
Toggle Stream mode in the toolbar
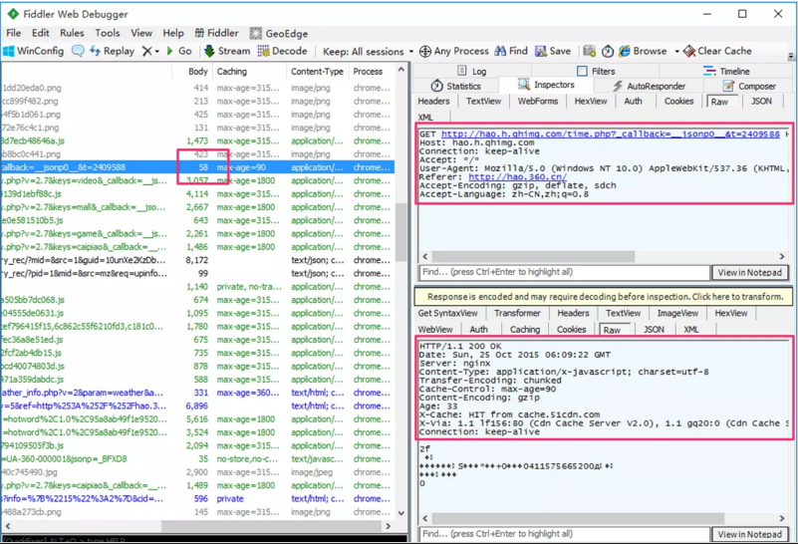click(226, 51)
